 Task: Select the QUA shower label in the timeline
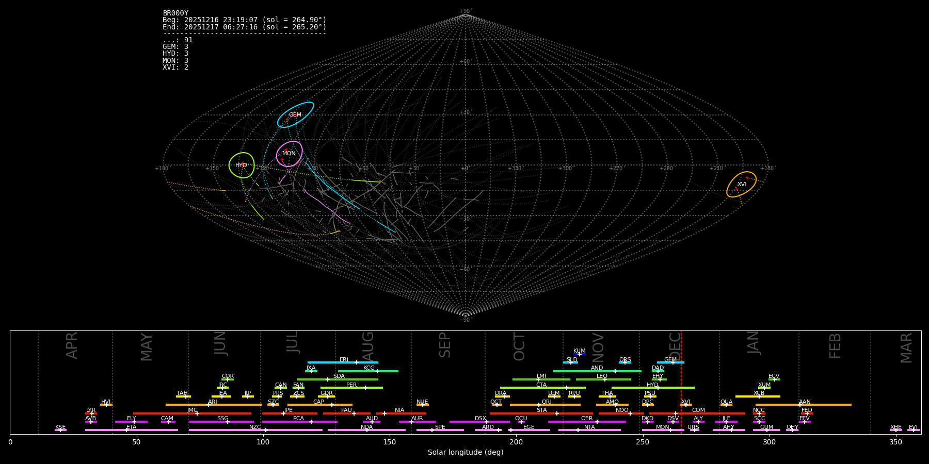tap(726, 402)
